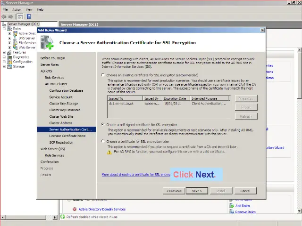302x226 pixels.
Task: Open the Help menu
Action: pyautogui.click(x=40, y=9)
